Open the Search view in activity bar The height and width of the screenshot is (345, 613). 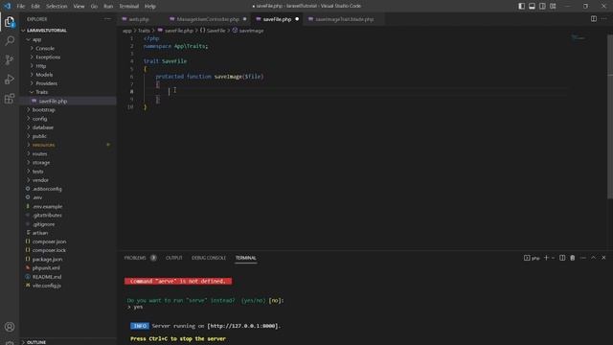(x=10, y=40)
